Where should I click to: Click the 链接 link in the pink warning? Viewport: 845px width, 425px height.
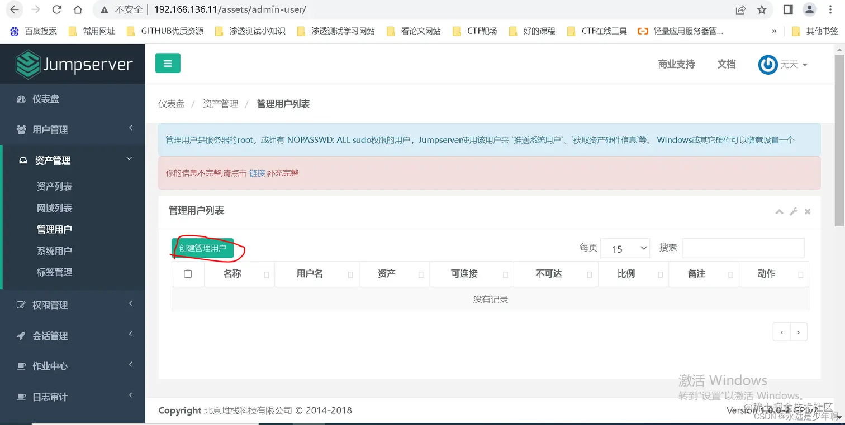[x=257, y=173]
